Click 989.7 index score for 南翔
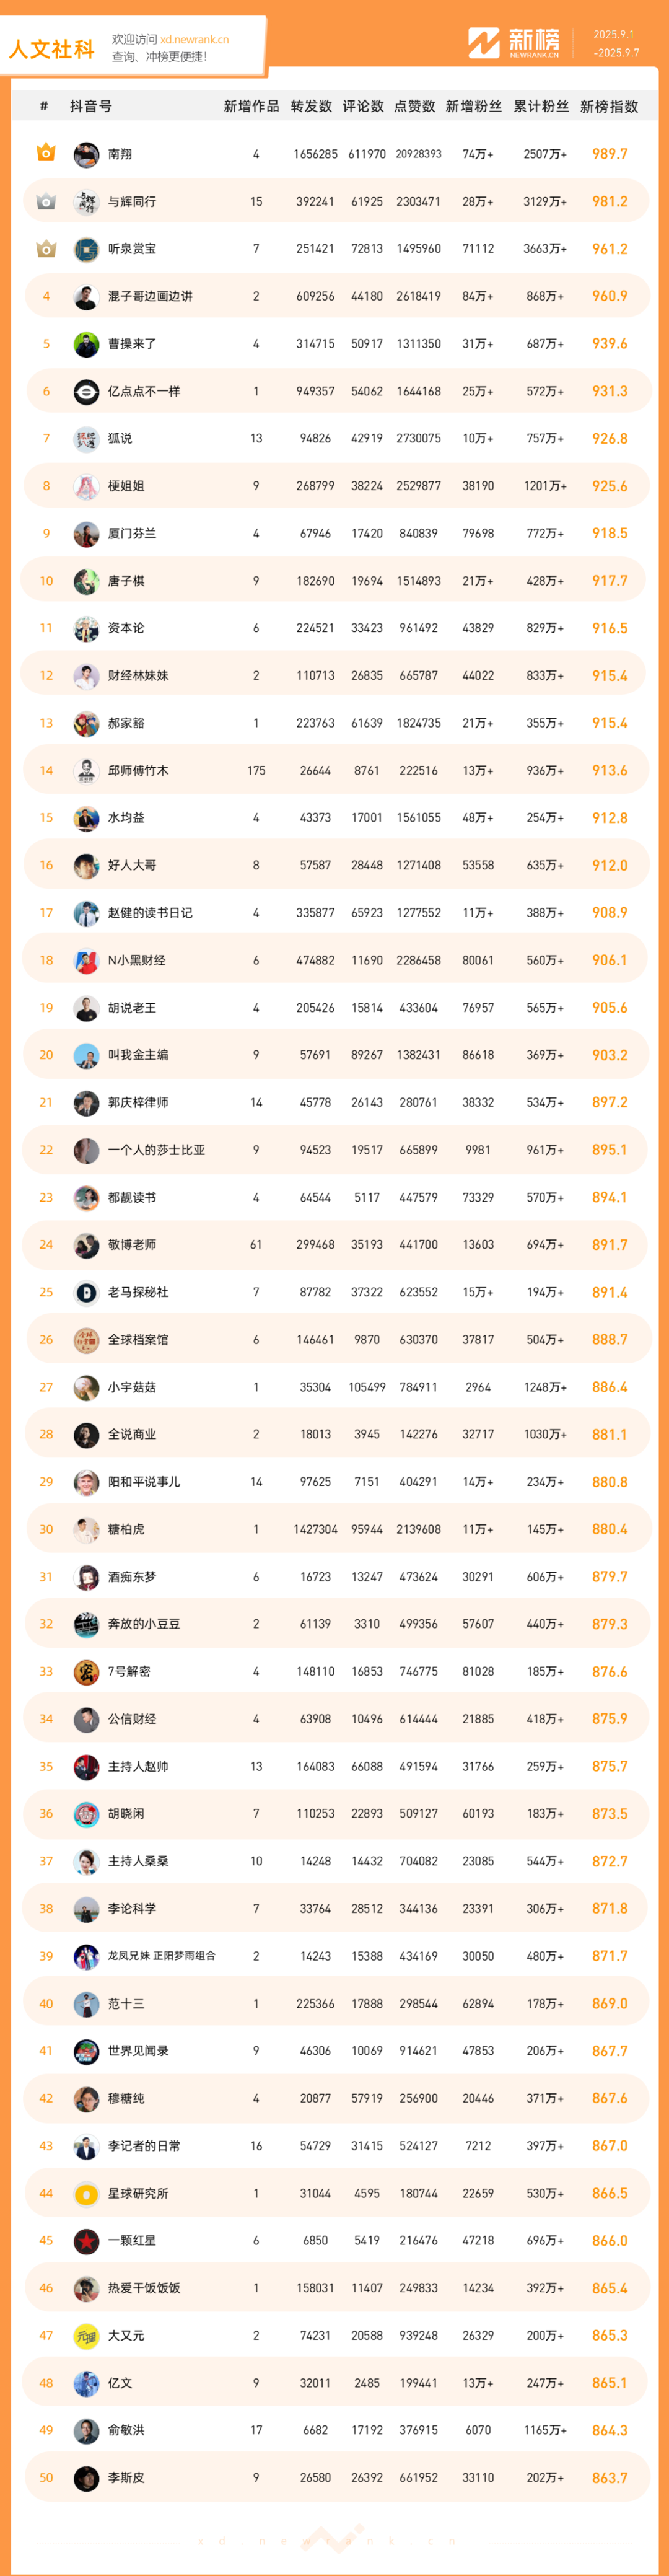 [x=609, y=154]
